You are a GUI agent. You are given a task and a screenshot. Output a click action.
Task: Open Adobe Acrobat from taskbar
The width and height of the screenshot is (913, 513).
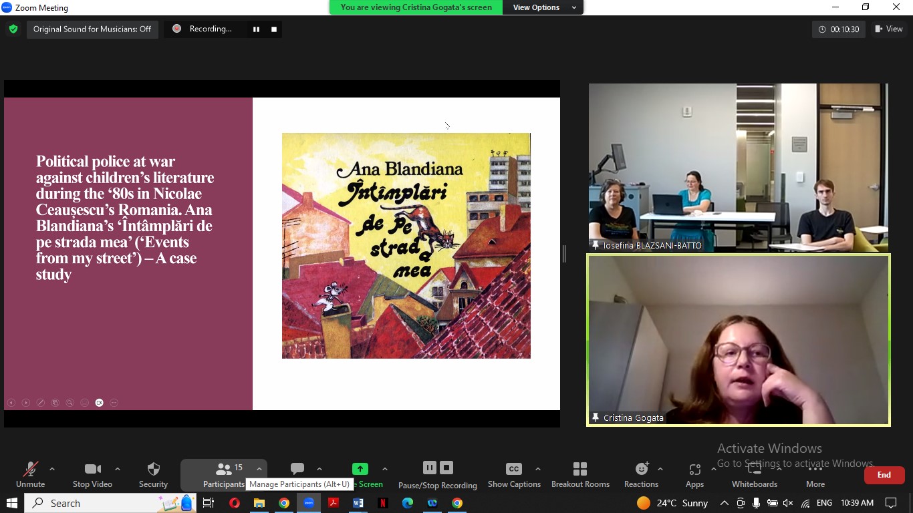pyautogui.click(x=334, y=503)
